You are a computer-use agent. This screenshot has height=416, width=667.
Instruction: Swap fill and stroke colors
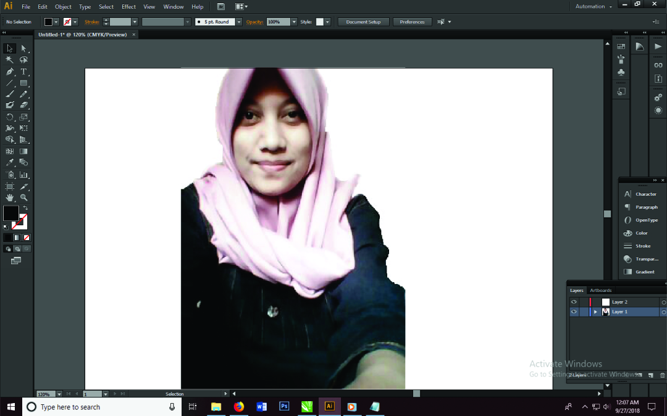[25, 208]
